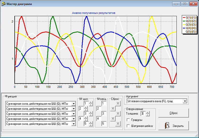Increase cylinder number in row 3 spinner
The height and width of the screenshot is (138, 199).
(91, 113)
